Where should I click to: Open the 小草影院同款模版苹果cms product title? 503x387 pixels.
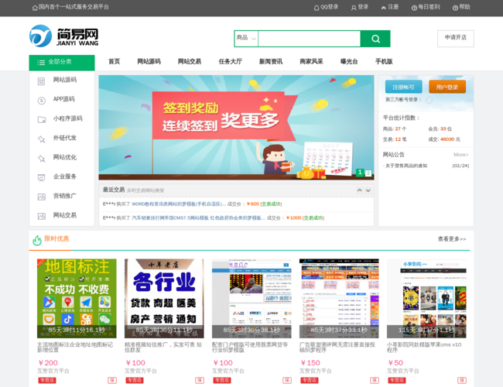point(424,348)
